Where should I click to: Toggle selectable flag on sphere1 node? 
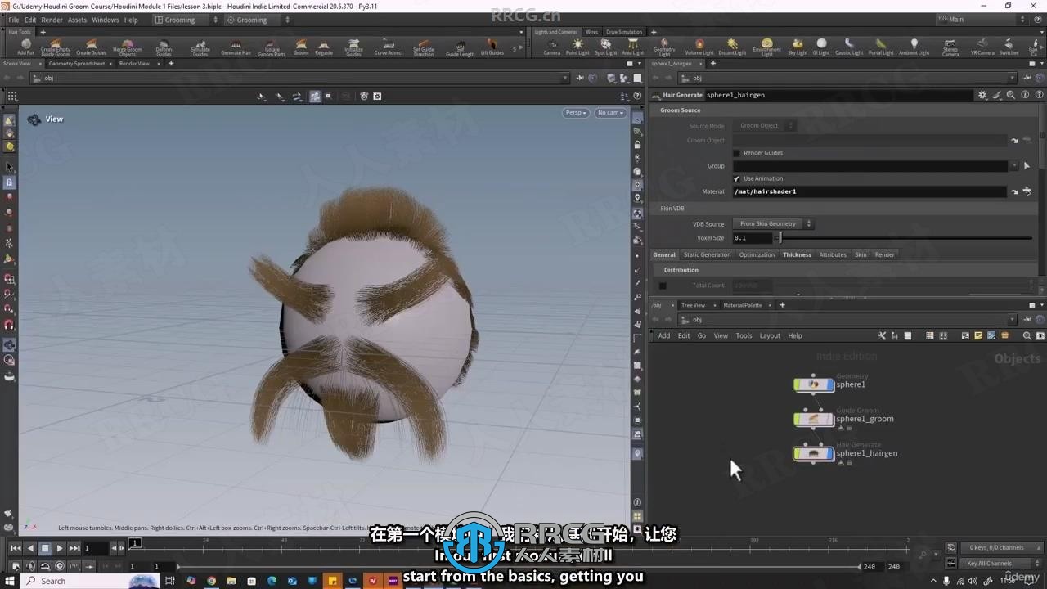tap(797, 384)
